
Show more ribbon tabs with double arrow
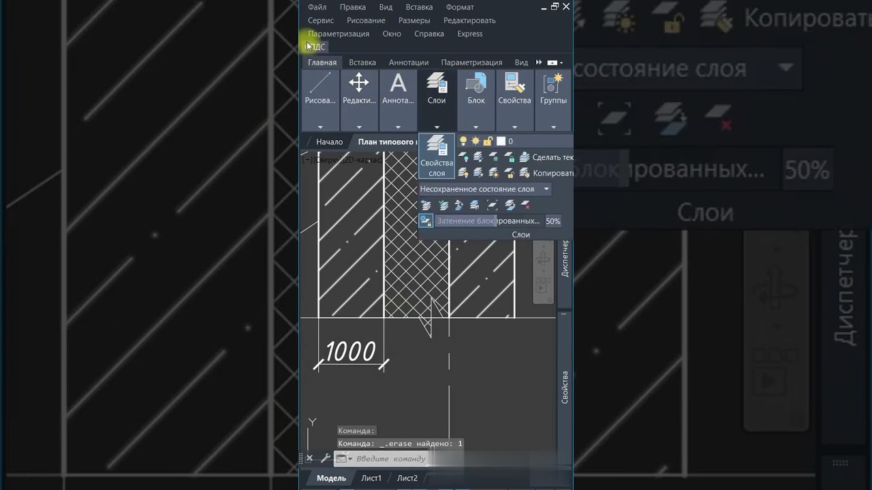[539, 63]
